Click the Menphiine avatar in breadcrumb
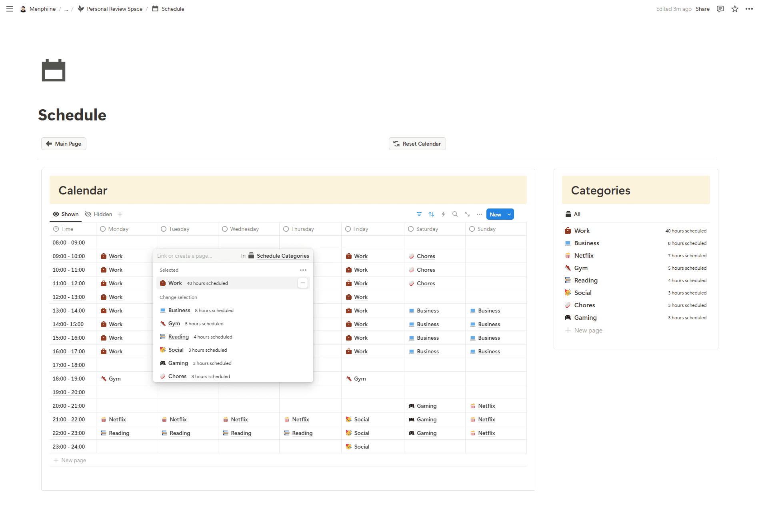The height and width of the screenshot is (519, 760). 23,9
